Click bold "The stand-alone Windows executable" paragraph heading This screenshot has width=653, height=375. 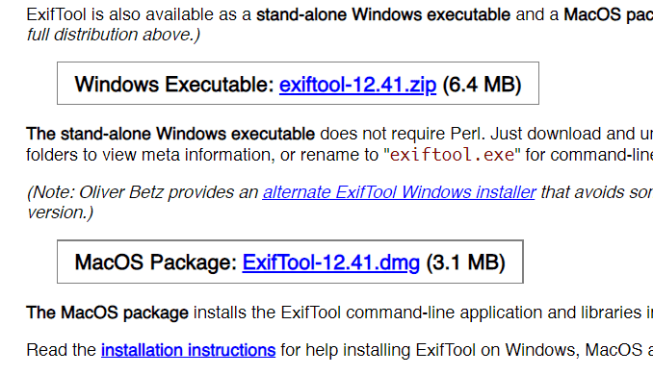[170, 134]
